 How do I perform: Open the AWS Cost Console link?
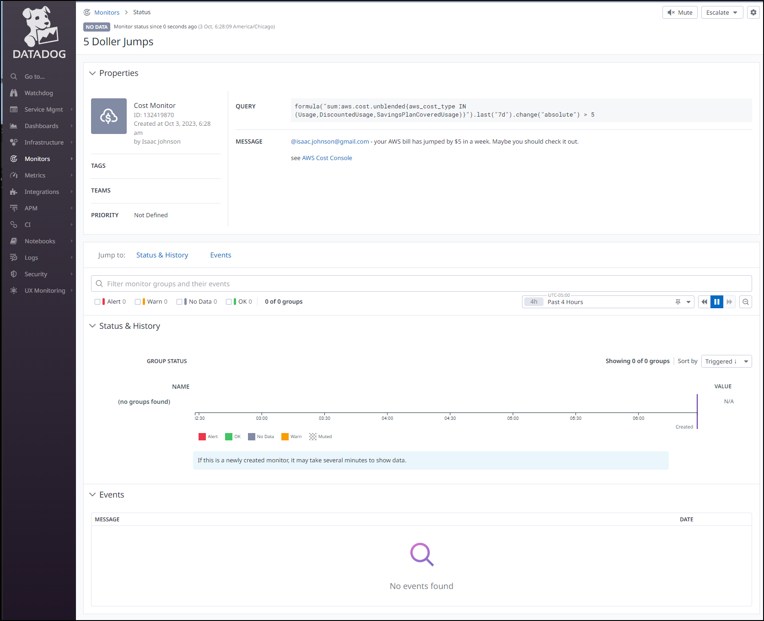[x=327, y=158]
